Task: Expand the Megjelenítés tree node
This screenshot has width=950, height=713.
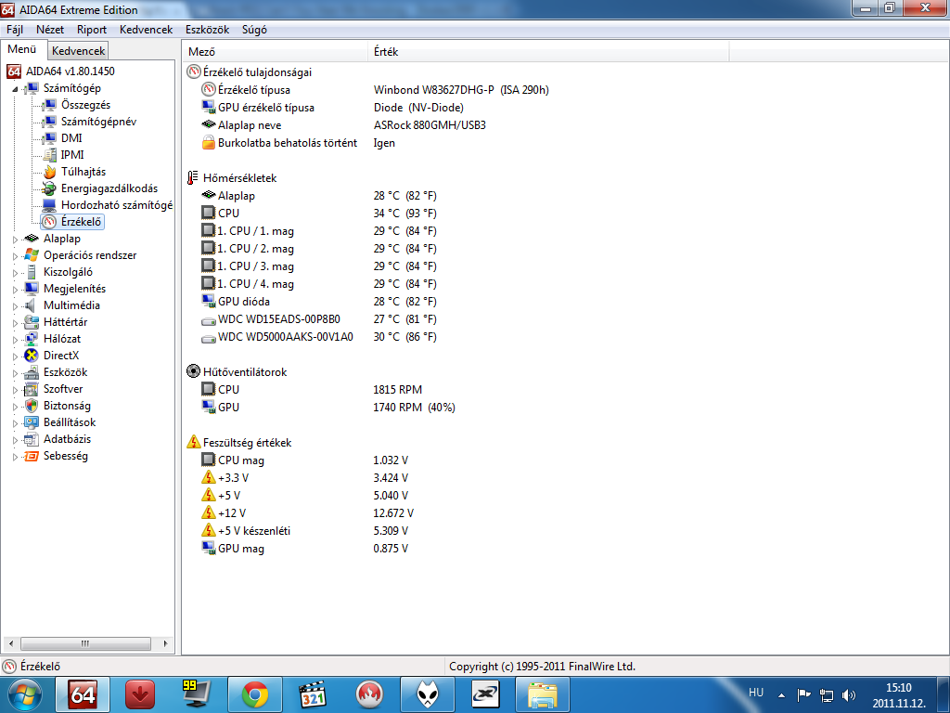Action: pyautogui.click(x=15, y=290)
